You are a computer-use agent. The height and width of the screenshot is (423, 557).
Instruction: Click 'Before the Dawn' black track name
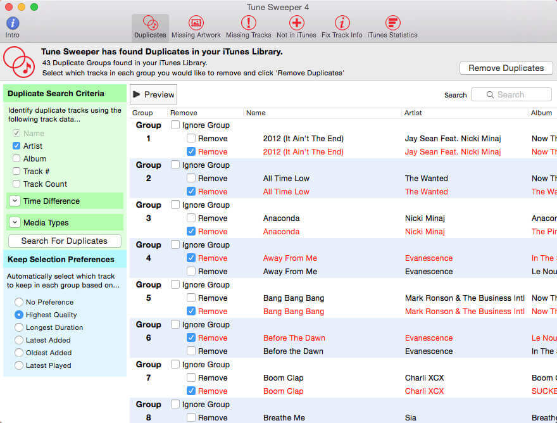(294, 351)
